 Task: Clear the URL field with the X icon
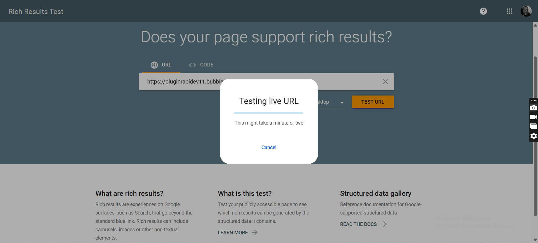point(385,82)
